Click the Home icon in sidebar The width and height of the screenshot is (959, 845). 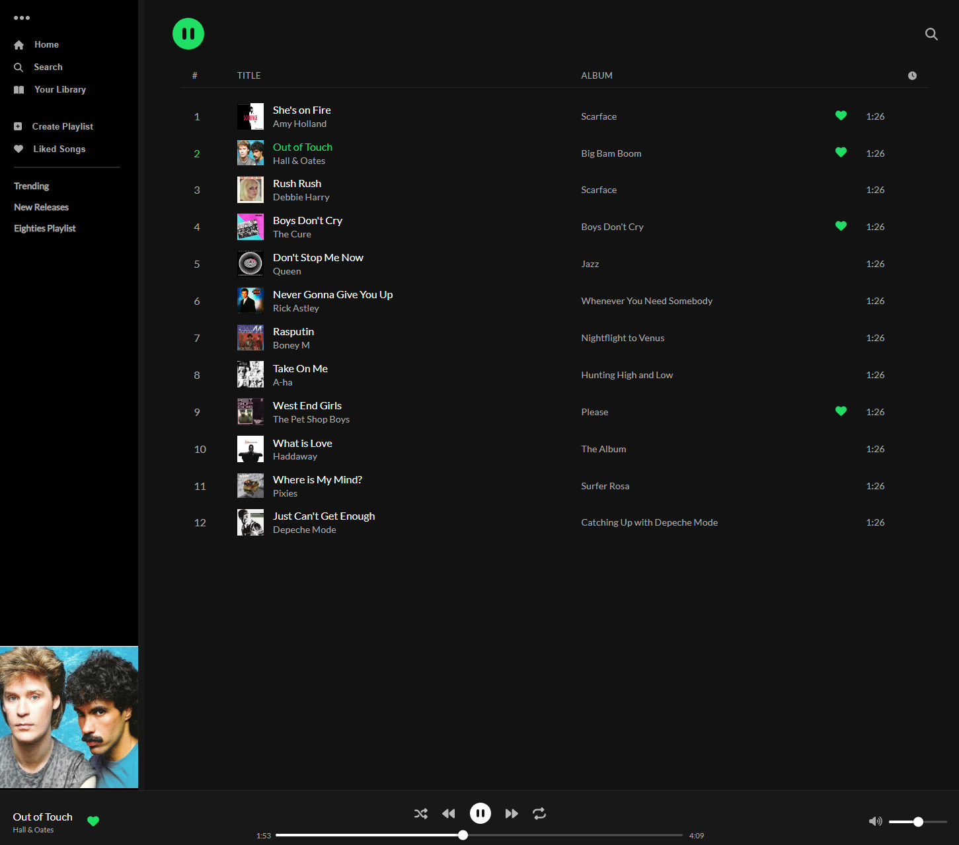point(19,45)
